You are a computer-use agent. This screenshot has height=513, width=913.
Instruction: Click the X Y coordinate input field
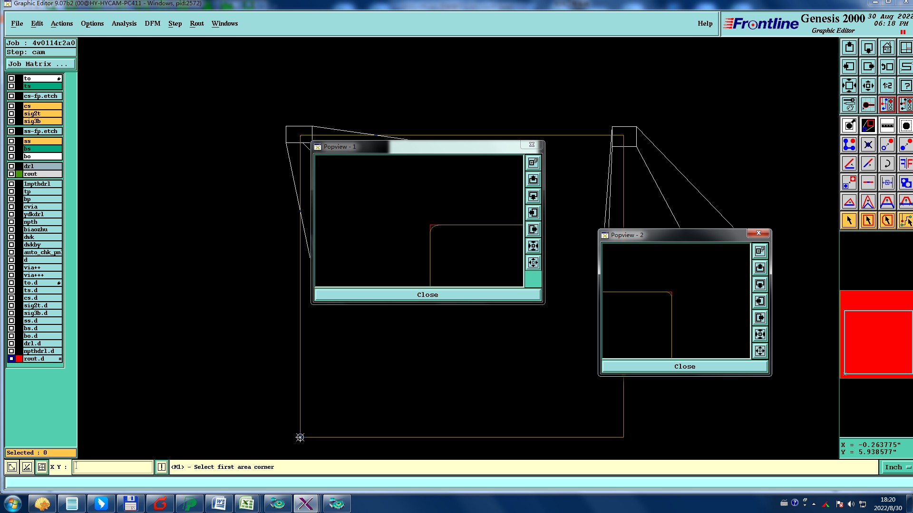(113, 467)
